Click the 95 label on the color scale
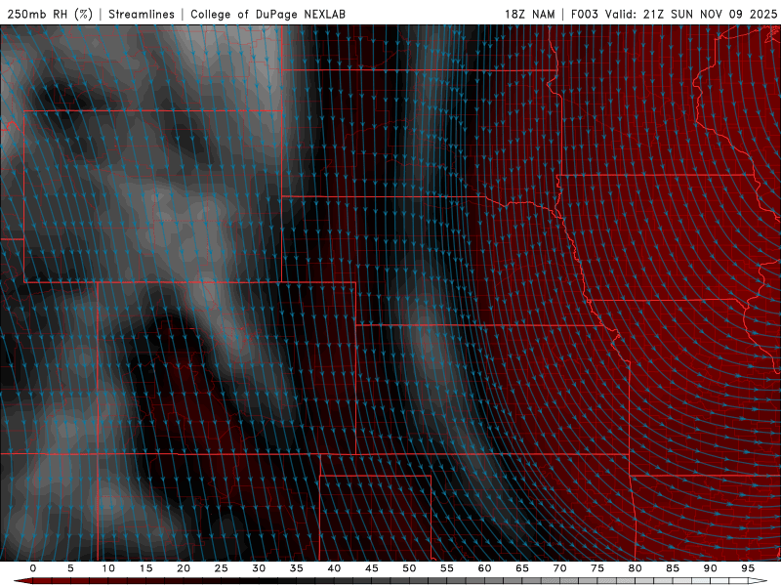 [748, 568]
